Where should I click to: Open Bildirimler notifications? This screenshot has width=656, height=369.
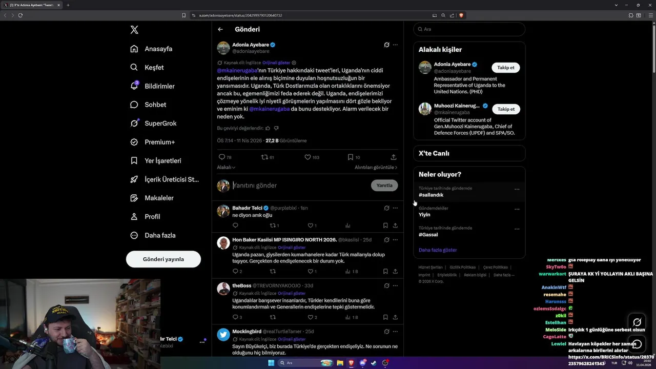[152, 86]
